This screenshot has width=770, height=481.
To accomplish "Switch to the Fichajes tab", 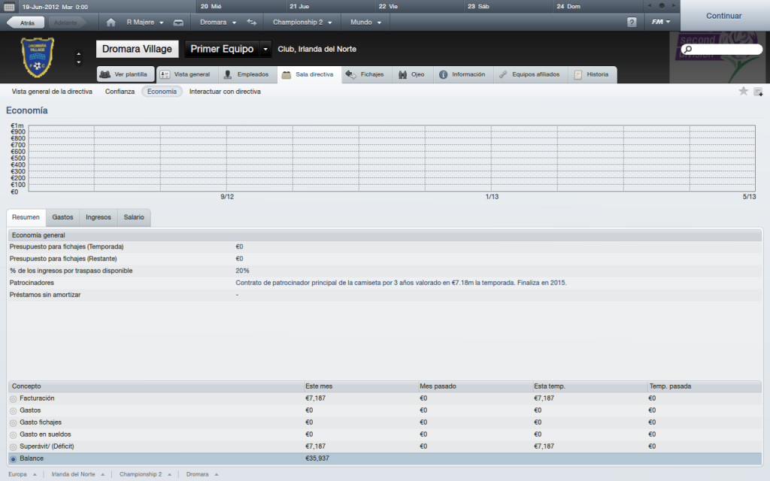I will [x=365, y=74].
